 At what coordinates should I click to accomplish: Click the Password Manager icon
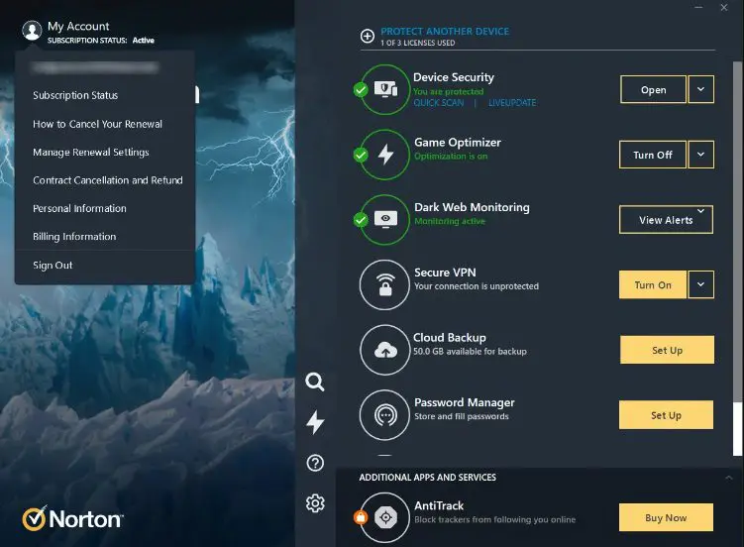[384, 415]
